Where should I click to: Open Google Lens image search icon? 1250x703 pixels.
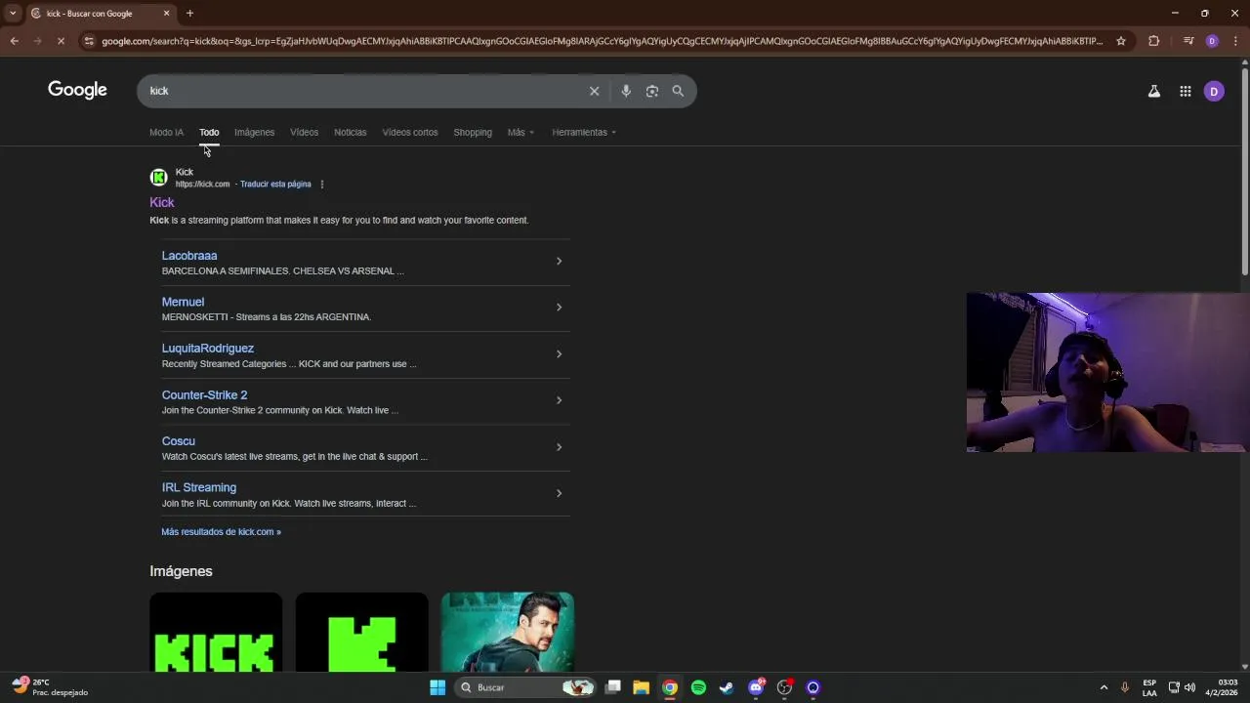click(652, 91)
